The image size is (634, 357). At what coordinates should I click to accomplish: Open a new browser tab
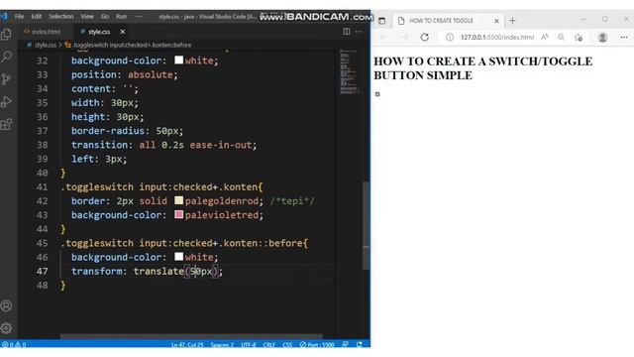click(x=512, y=21)
